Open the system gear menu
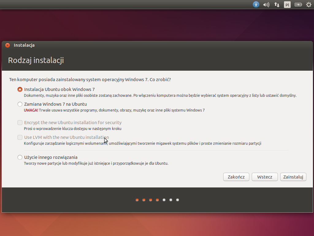 309,5
